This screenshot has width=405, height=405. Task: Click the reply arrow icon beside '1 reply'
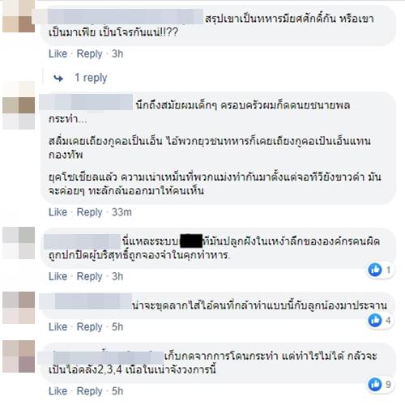58,79
